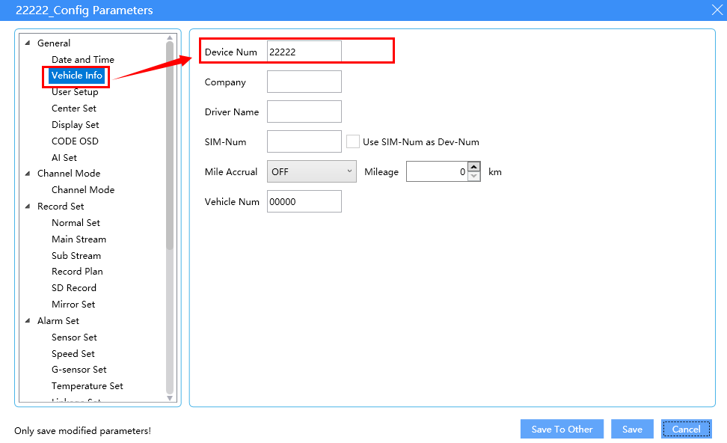
Task: Open Main Stream settings
Action: click(79, 239)
